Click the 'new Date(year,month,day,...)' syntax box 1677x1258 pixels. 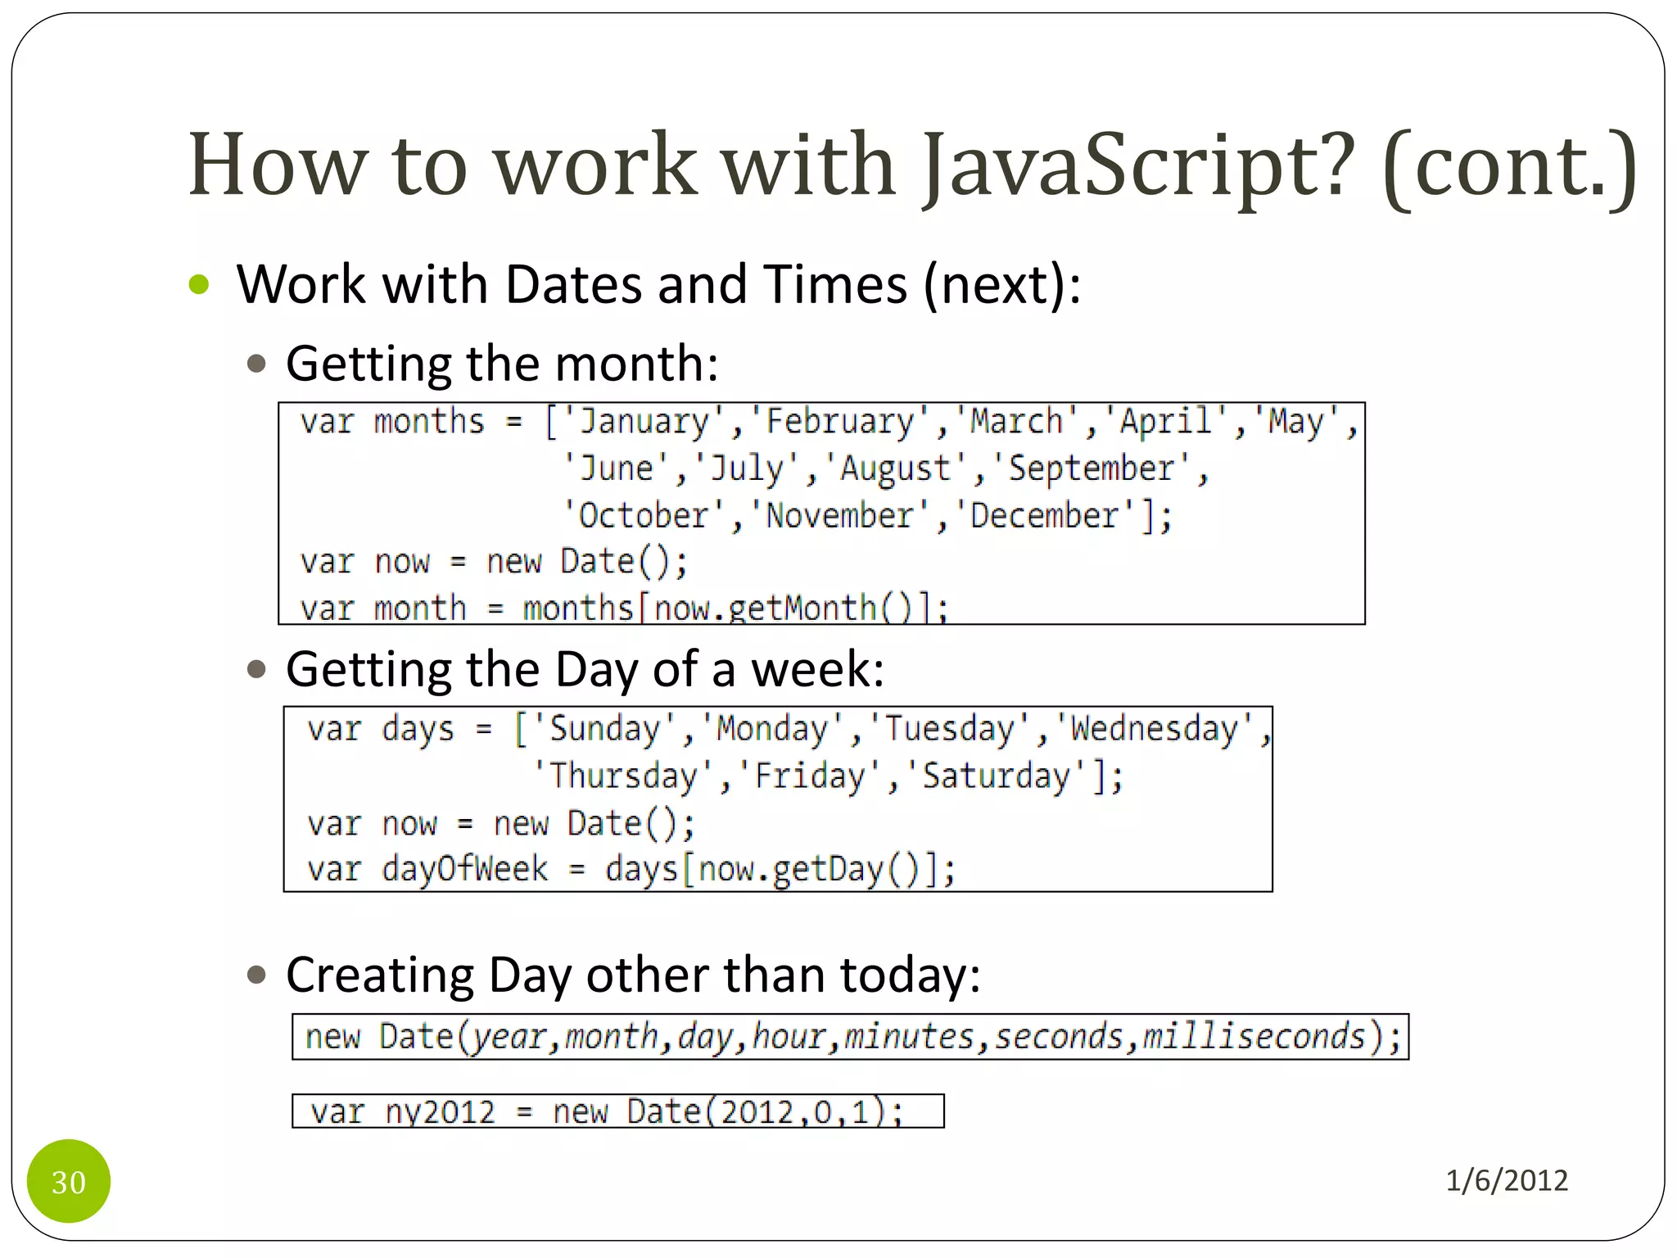[x=851, y=1037]
